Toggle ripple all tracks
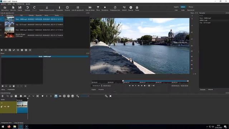 point(68,96)
